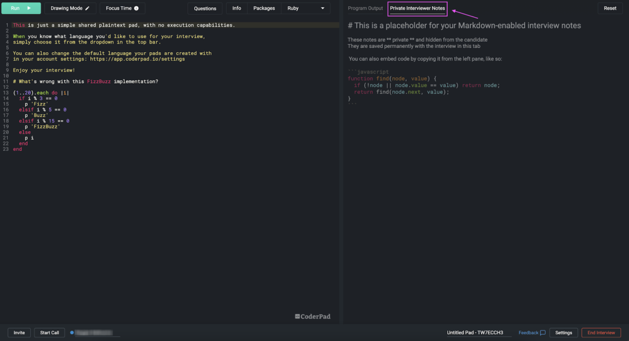The image size is (629, 341).
Task: Click the speech bubble Feedback icon
Action: [x=543, y=333]
